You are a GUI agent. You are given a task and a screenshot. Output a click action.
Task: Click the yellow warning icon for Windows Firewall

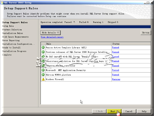pyautogui.click(x=43, y=79)
